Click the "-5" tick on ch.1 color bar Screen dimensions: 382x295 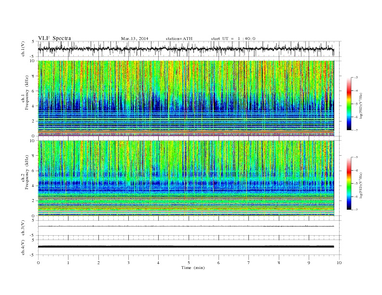[355, 104]
